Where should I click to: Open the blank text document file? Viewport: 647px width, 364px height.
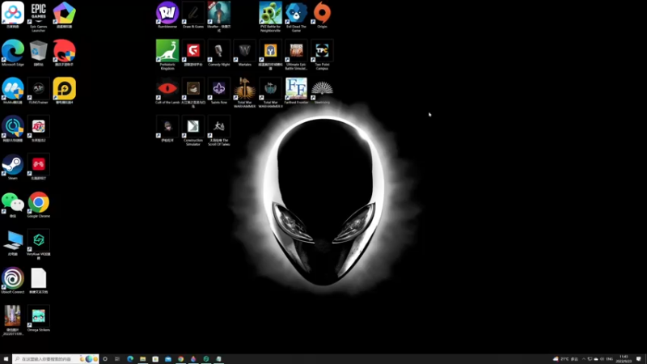[x=38, y=279]
